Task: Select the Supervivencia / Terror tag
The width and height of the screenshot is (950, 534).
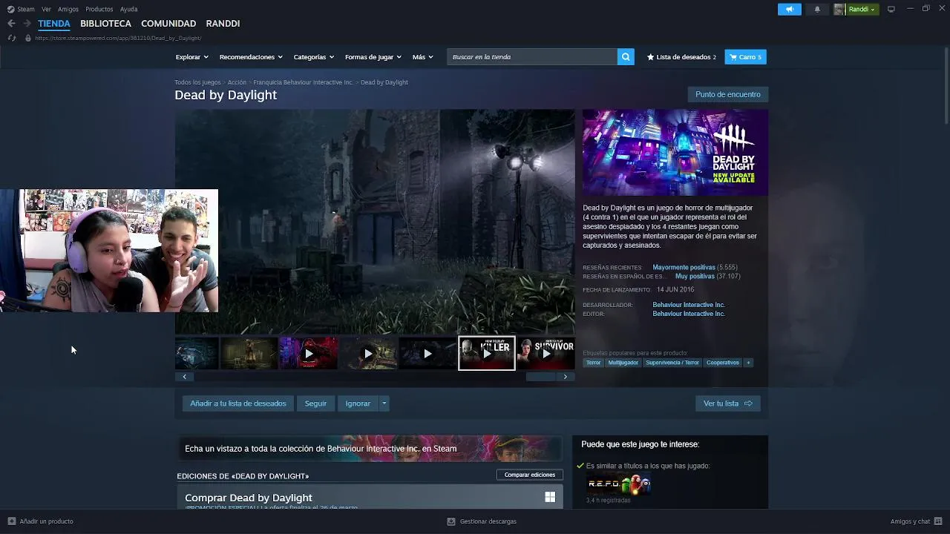Action: (672, 363)
